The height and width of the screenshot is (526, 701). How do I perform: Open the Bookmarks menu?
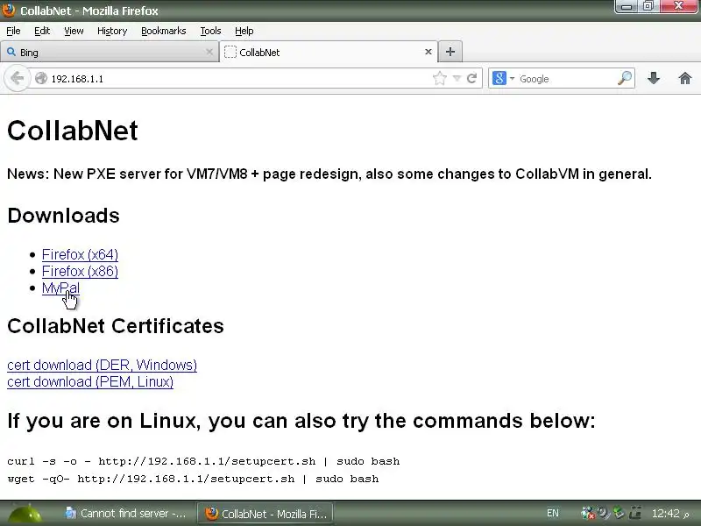(164, 31)
